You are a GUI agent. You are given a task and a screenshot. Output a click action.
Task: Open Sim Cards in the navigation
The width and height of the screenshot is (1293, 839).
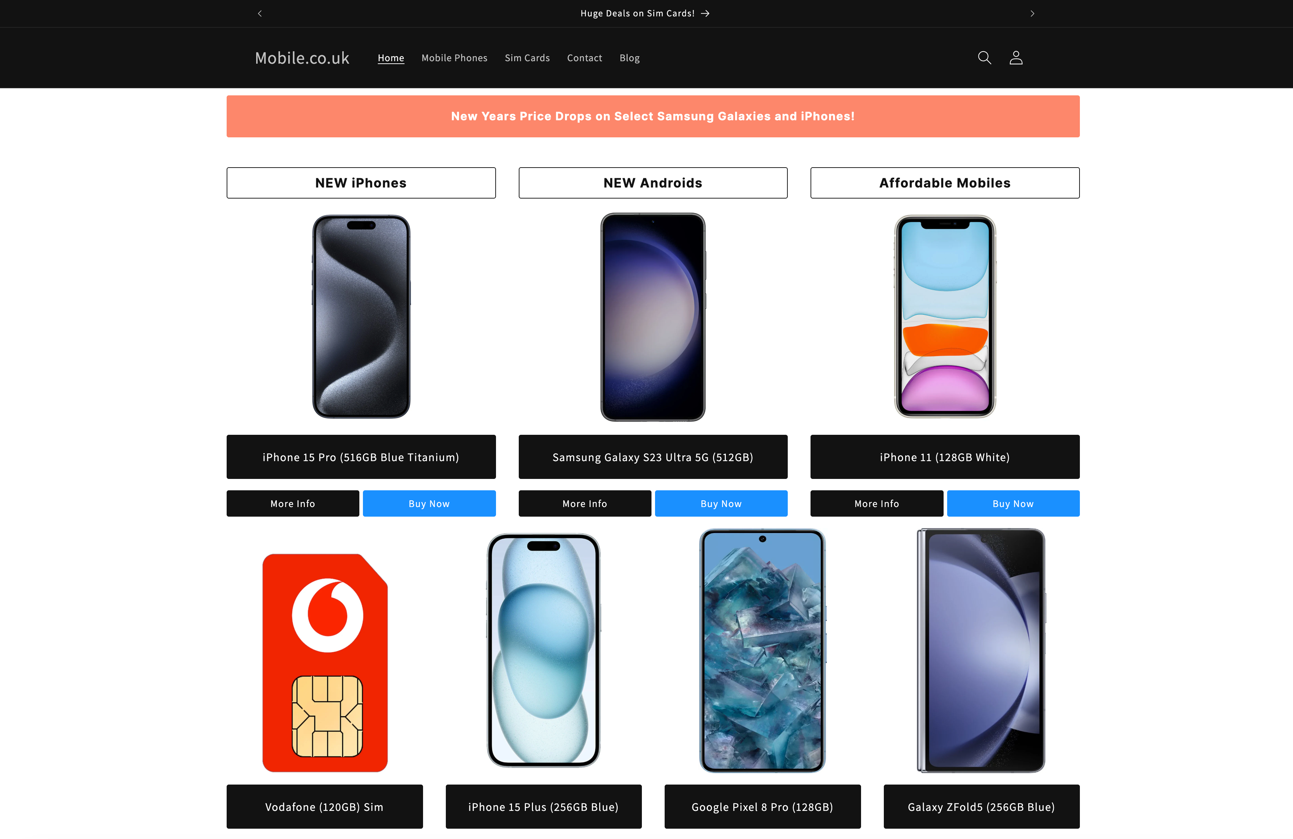527,58
